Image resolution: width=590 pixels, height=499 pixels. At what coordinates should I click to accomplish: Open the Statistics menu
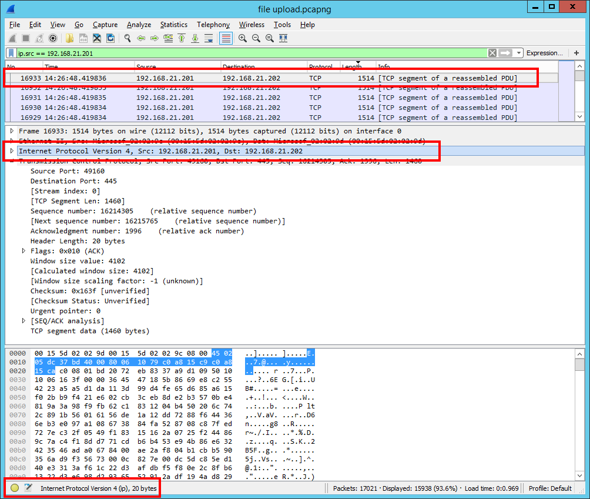point(173,25)
